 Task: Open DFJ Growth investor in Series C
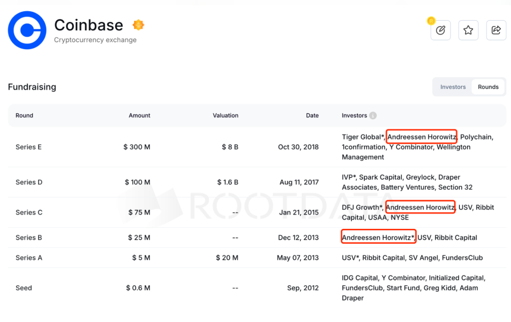(x=361, y=208)
